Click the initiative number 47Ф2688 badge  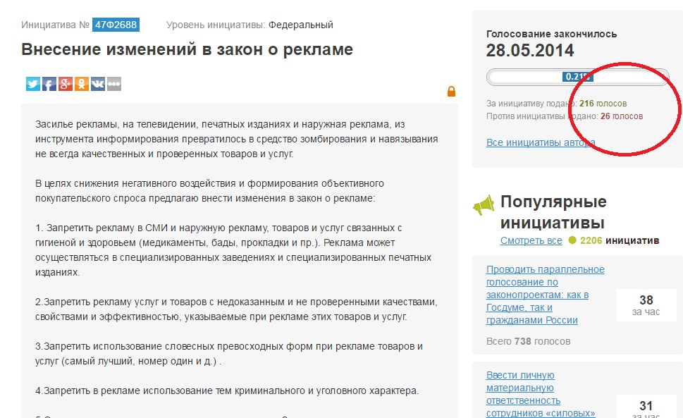(x=116, y=25)
